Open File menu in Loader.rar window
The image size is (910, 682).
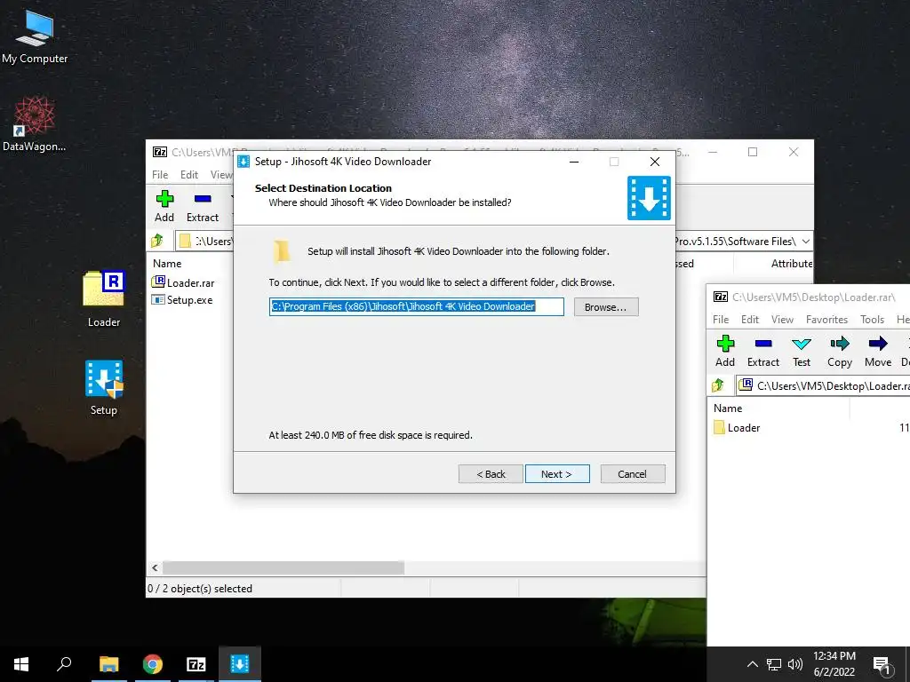coord(720,320)
